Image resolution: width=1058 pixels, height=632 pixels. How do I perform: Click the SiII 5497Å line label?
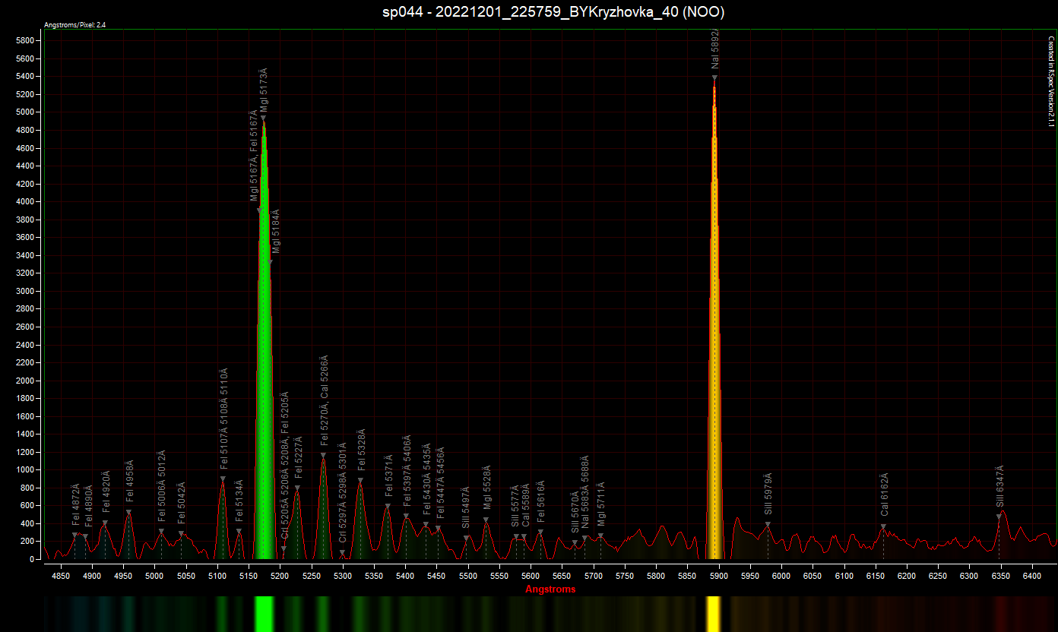click(466, 507)
